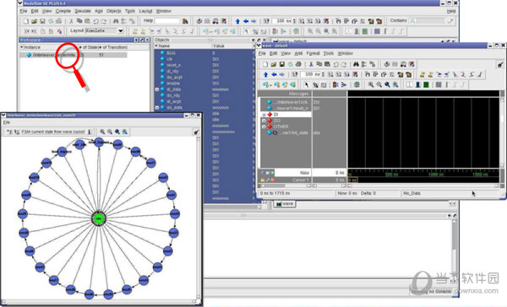Click green idle state node in FSM diagram

(x=98, y=218)
